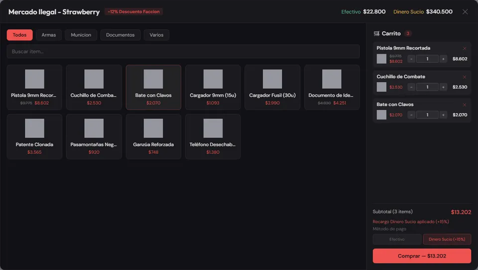Select the Teléfono Desechable item card
Image resolution: width=478 pixels, height=270 pixels.
[213, 136]
